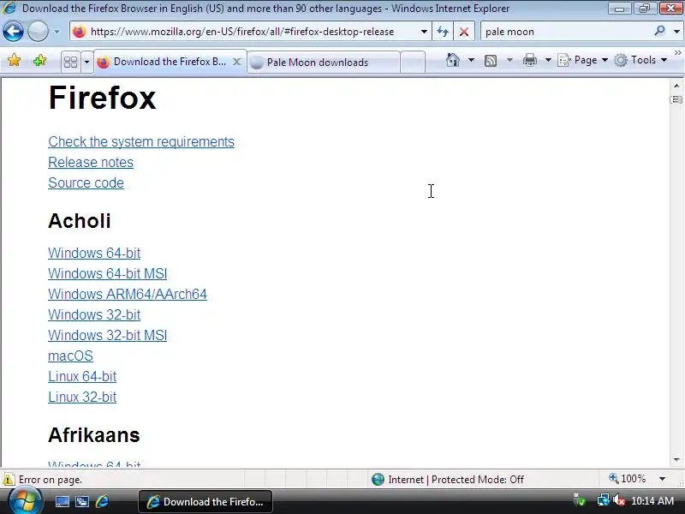Click the Show Desktop quick launch icon

(62, 502)
